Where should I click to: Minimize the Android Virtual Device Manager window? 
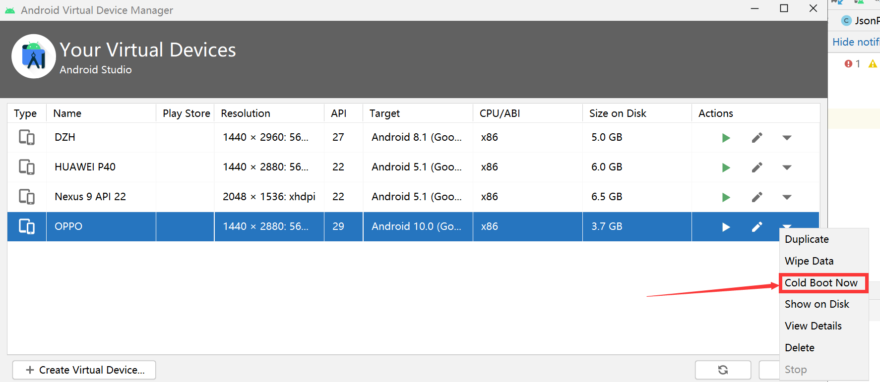coord(755,8)
